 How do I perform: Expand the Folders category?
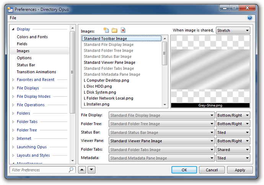(x=13, y=114)
